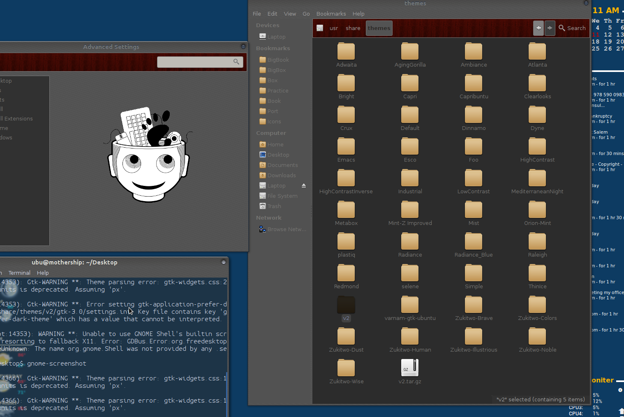Eject the Laptop volume in sidebar
Image resolution: width=624 pixels, height=417 pixels.
point(304,186)
